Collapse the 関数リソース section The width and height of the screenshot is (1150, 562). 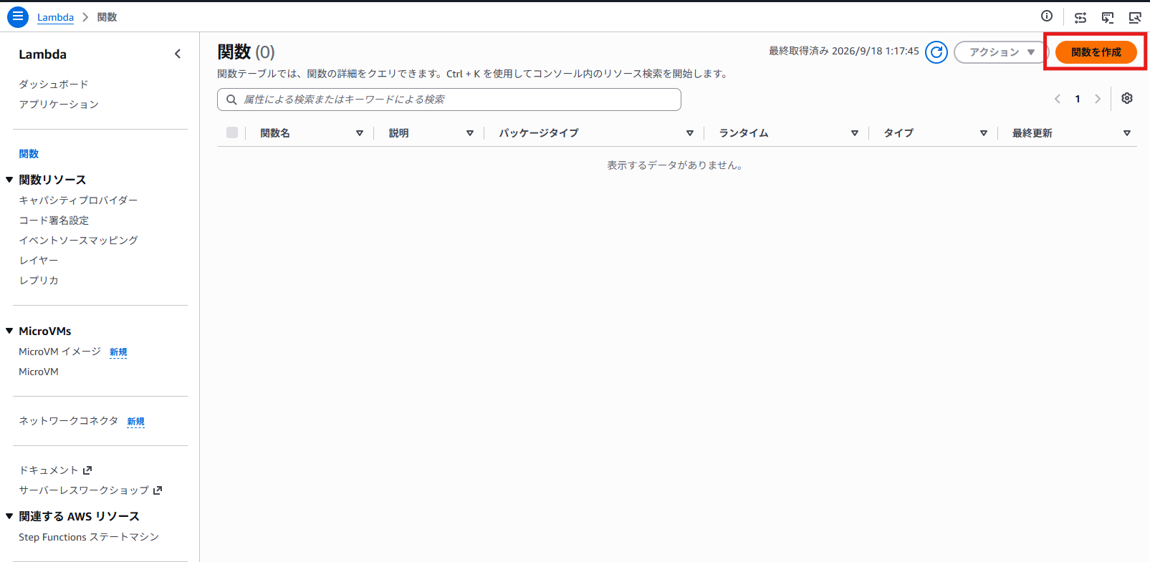9,180
